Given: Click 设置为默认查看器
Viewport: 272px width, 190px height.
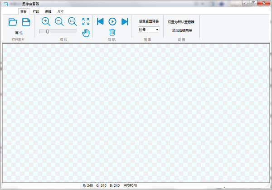Looking at the screenshot, I should pos(181,22).
